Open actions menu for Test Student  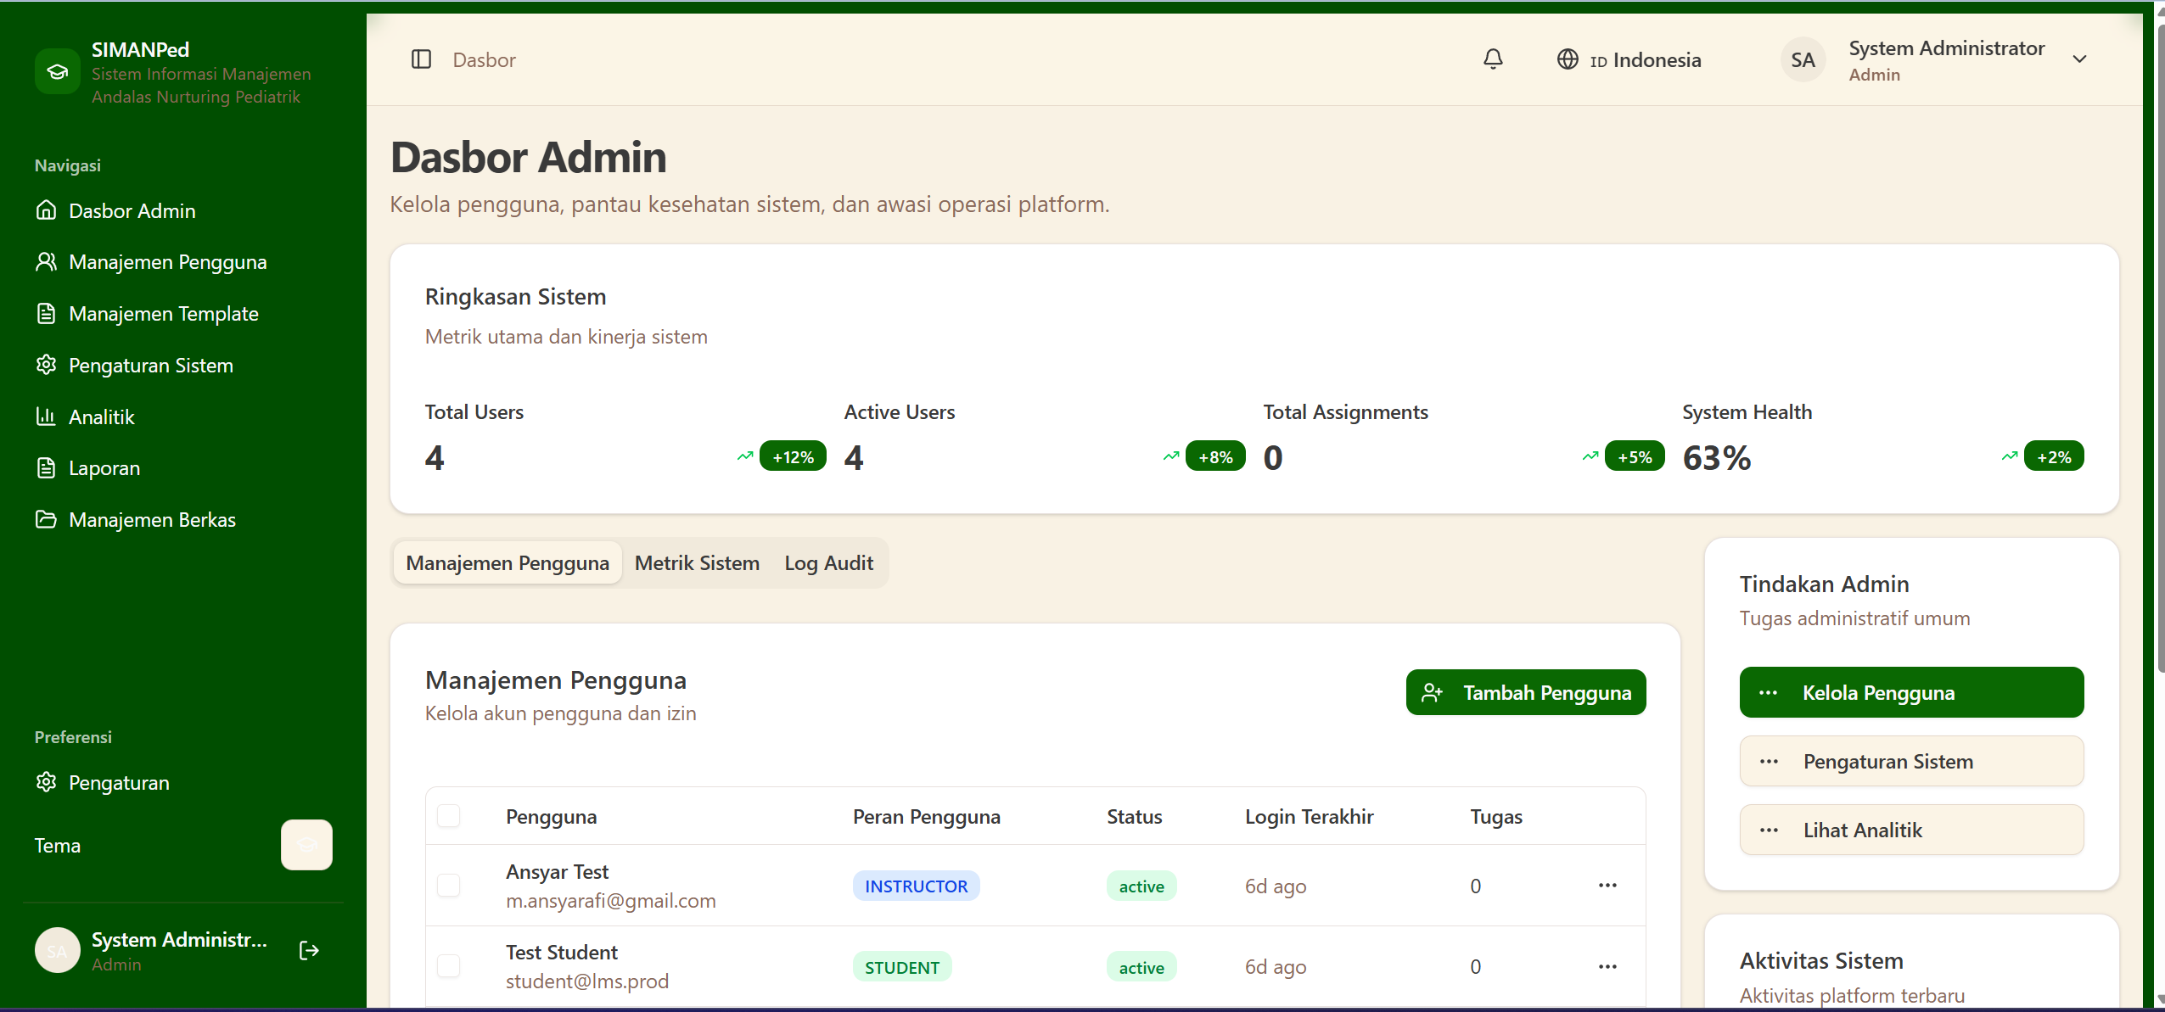(1607, 966)
